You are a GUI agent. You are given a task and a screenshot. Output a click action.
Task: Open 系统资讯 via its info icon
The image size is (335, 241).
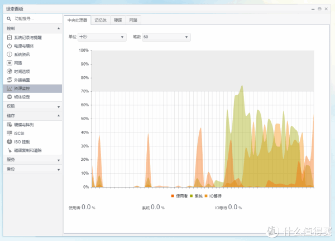[x=9, y=55]
